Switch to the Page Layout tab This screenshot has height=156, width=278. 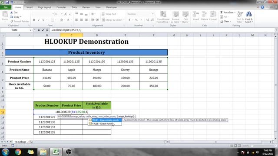(44, 7)
